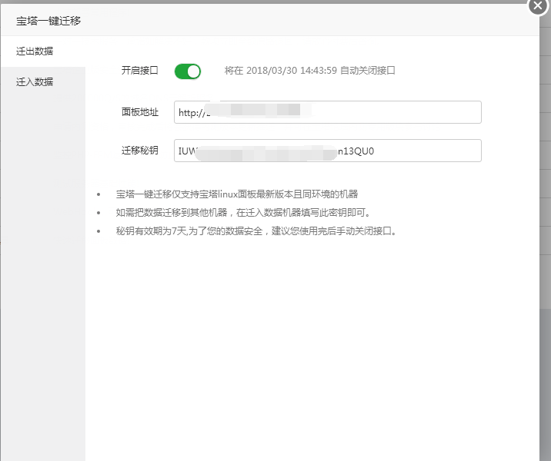Click the 宝塔一键迁移 dialog title
551x461 pixels.
point(48,21)
